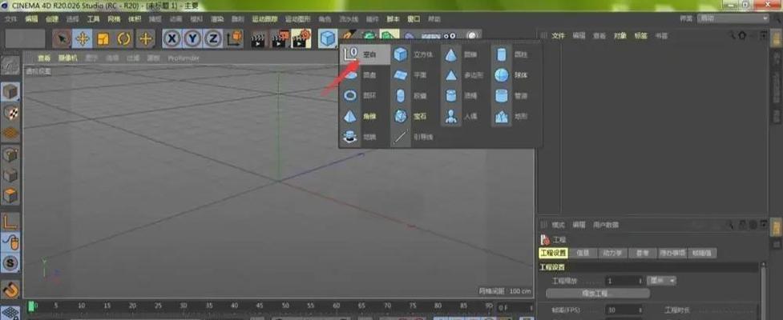Select Texture mode checkered icon
Screen dimensions: 783x320
coord(10,112)
